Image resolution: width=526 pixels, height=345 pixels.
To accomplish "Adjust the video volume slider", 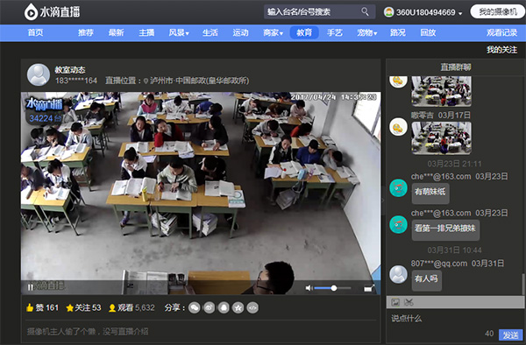I will (x=332, y=288).
